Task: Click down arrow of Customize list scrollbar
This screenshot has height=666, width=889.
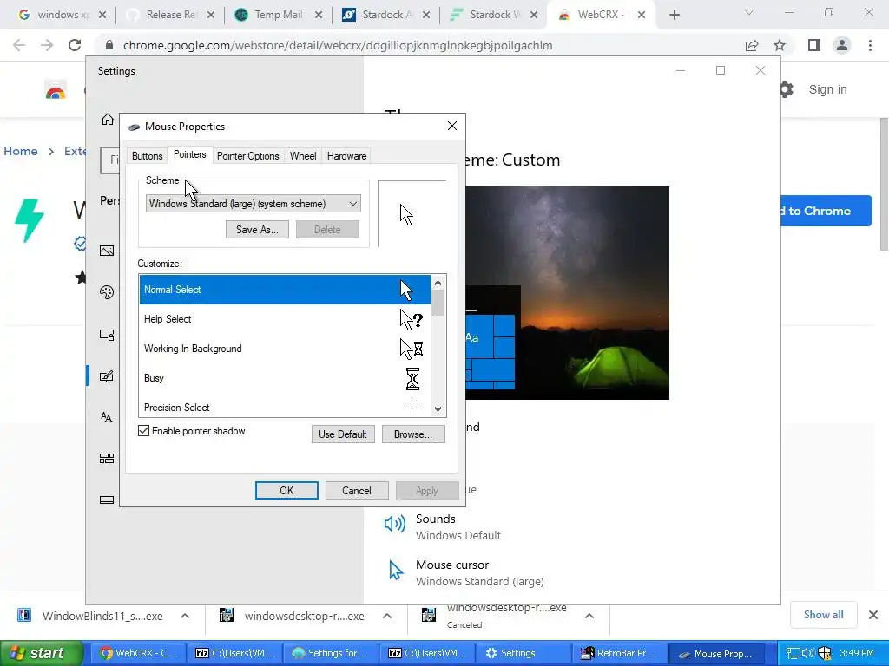Action: [x=438, y=409]
